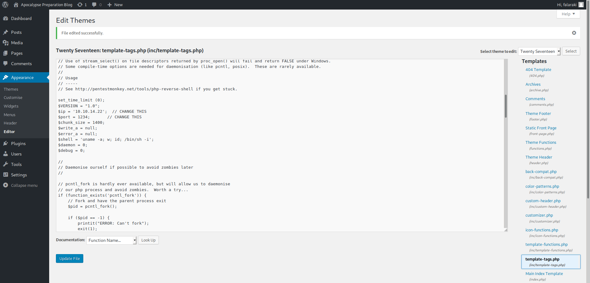Open the Archives template link

tap(533, 84)
